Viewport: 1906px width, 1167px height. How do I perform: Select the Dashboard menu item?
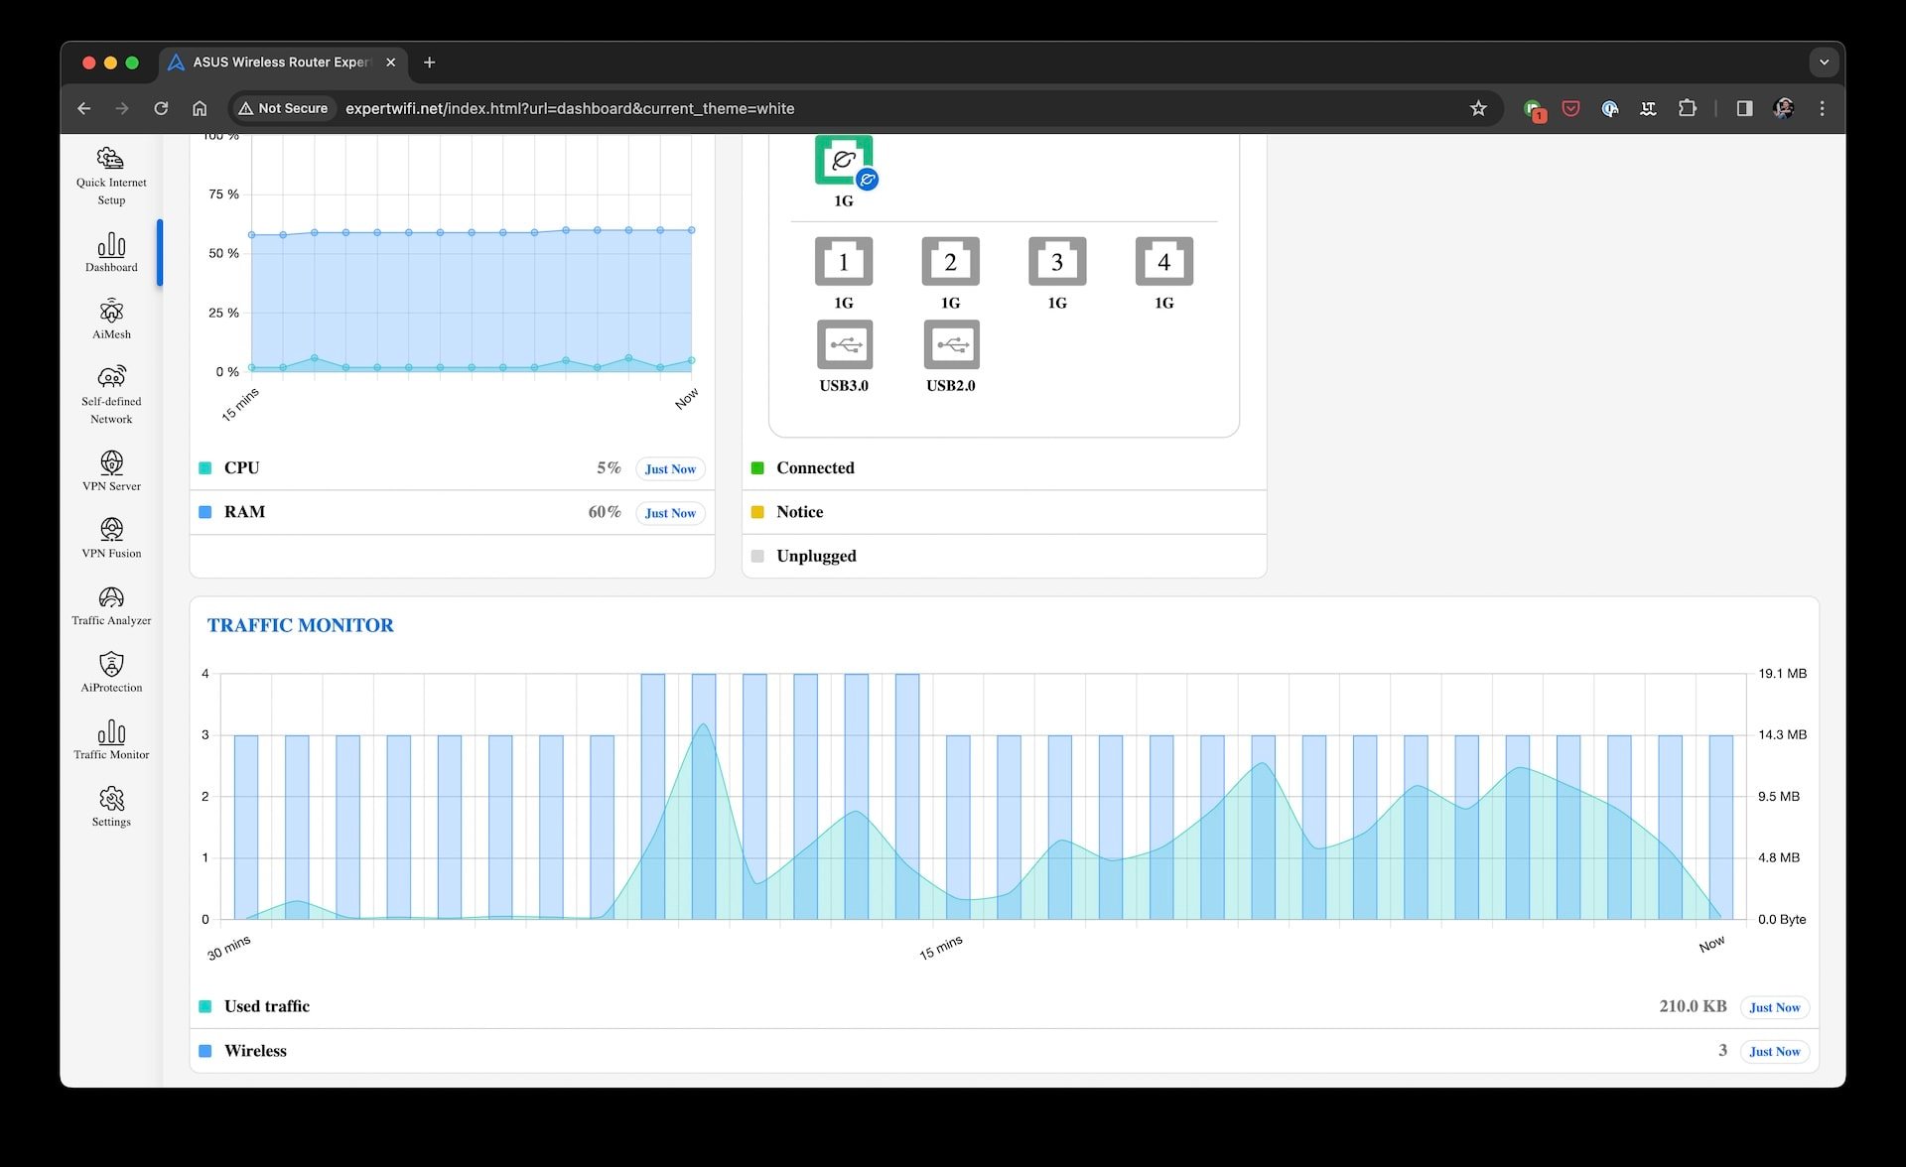109,252
